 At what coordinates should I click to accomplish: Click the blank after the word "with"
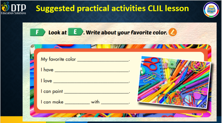coord(115,103)
